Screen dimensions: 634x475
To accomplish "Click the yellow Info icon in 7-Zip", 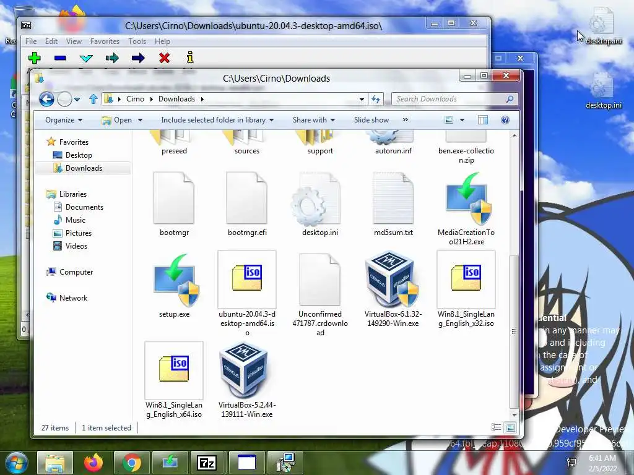I will click(x=190, y=58).
